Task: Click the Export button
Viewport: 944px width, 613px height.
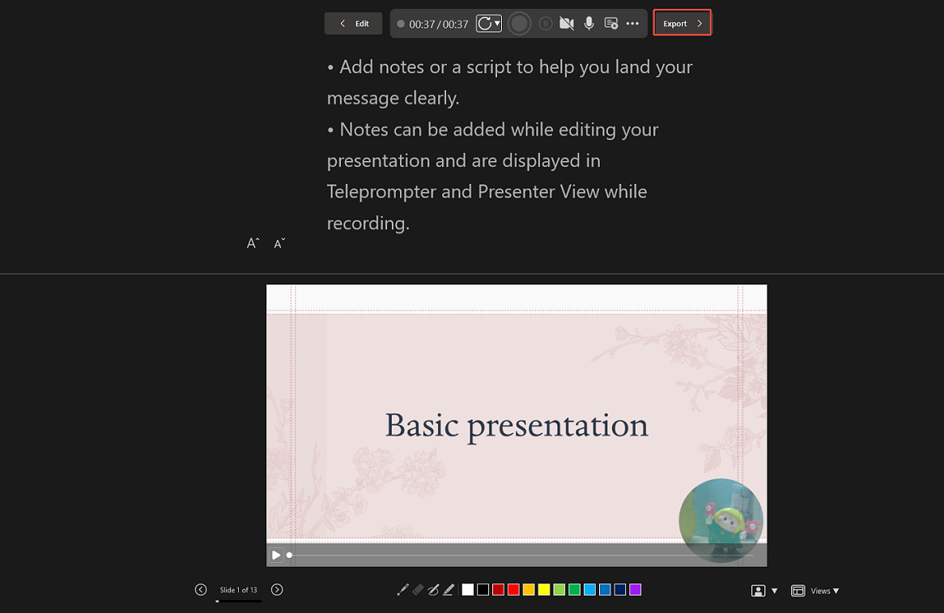Action: (x=682, y=23)
